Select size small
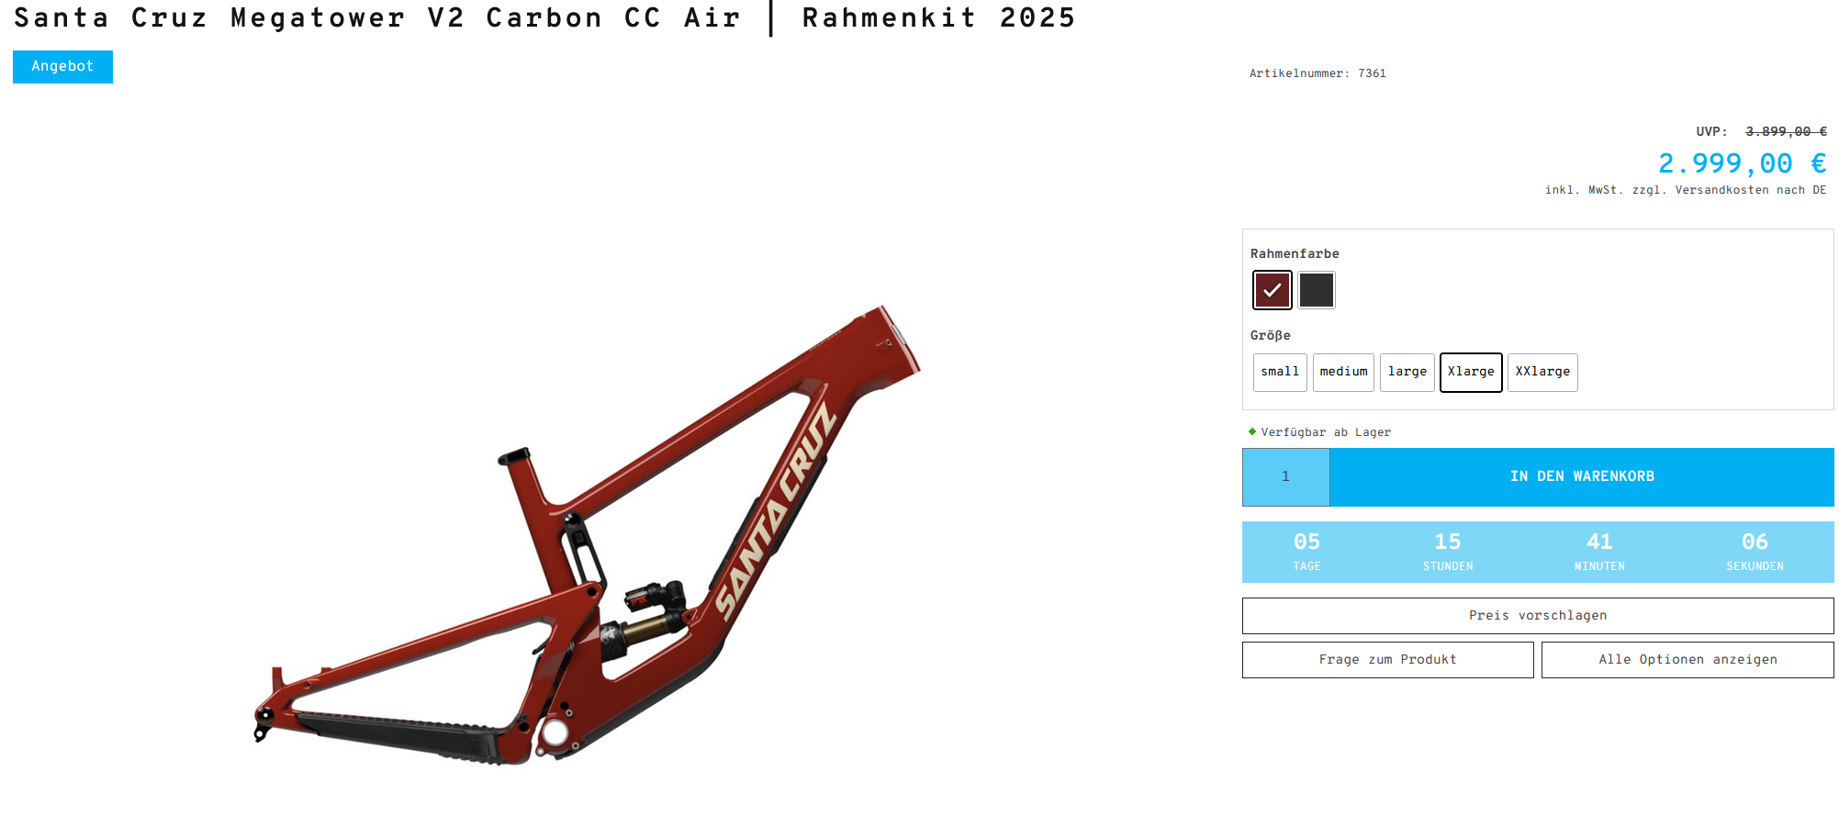The height and width of the screenshot is (816, 1839). pos(1280,372)
